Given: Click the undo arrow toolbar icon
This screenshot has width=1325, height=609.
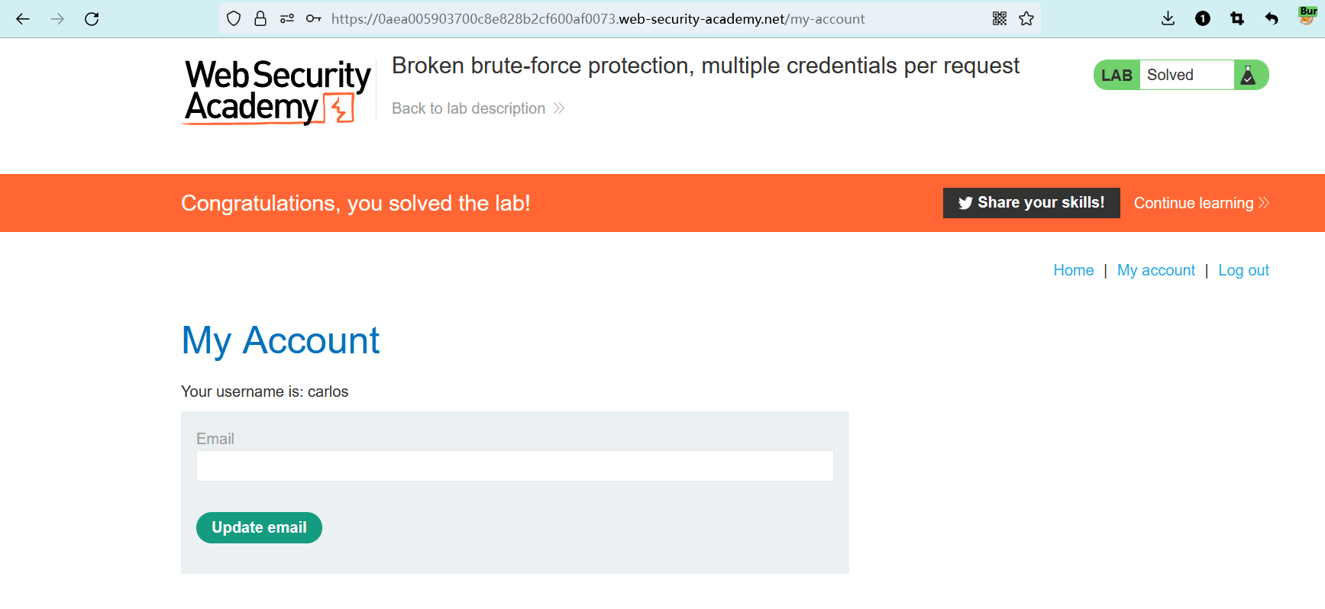Looking at the screenshot, I should click(1272, 19).
